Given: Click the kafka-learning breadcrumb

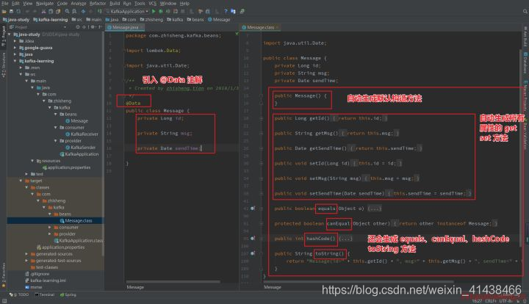Looking at the screenshot, I should tap(51, 20).
